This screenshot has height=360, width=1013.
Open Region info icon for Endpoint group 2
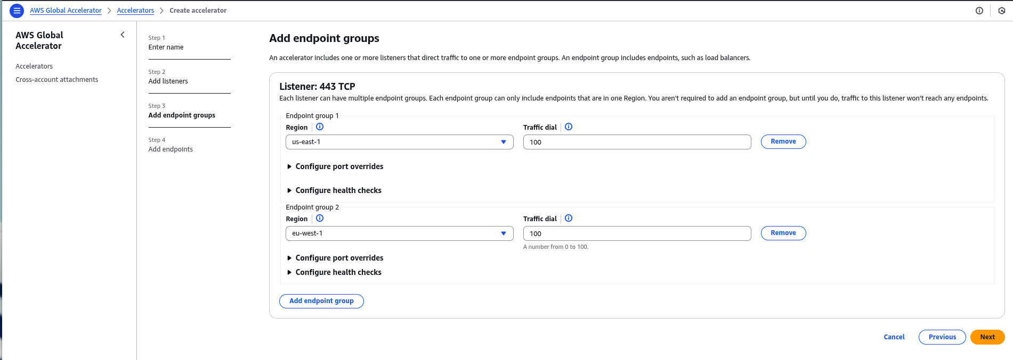click(x=320, y=219)
